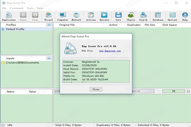Click the Actions toolbar icon
The image size is (191, 127).
point(91,16)
